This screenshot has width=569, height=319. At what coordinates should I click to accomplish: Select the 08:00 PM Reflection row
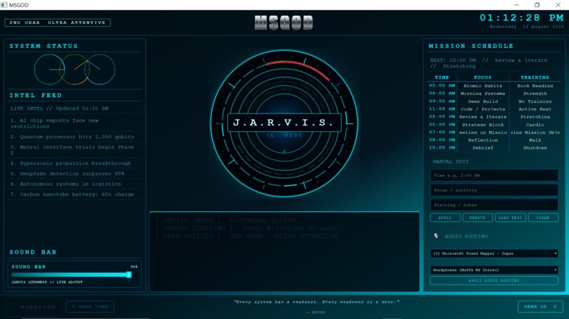pyautogui.click(x=494, y=139)
